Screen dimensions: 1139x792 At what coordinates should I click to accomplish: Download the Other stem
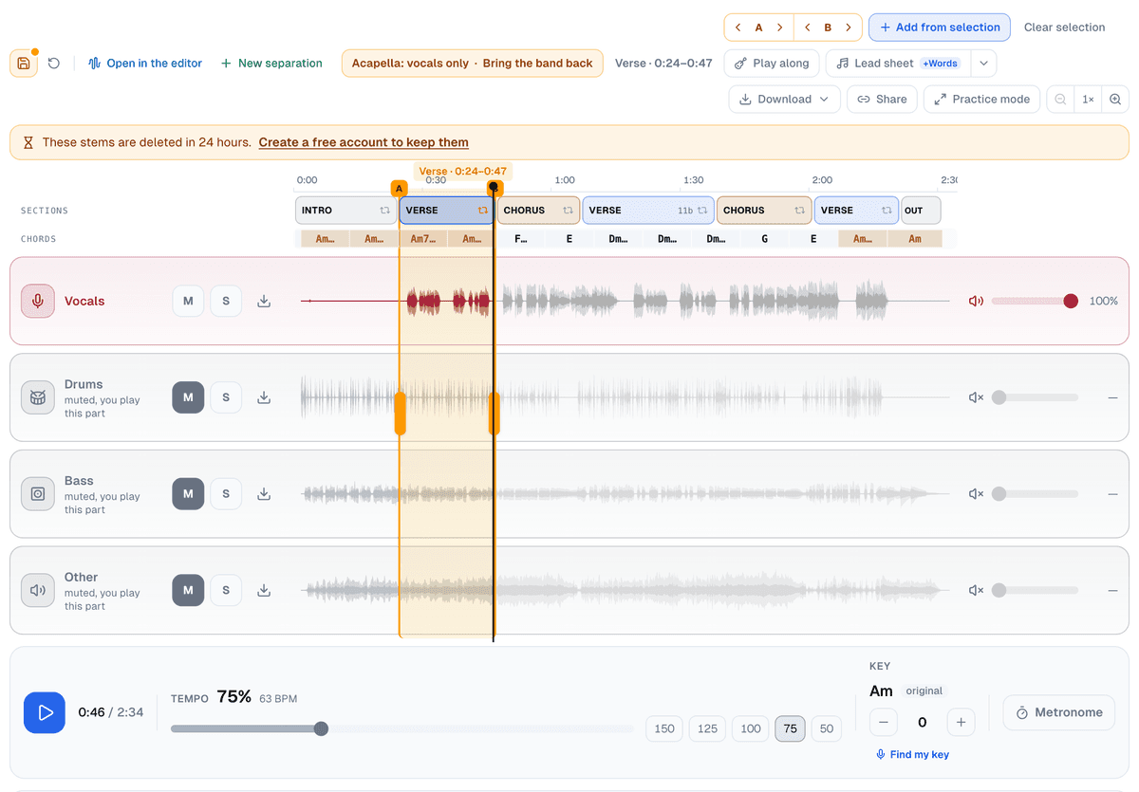[x=264, y=590]
